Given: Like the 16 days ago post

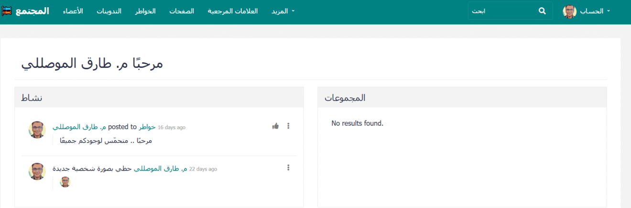Looking at the screenshot, I should pos(275,126).
